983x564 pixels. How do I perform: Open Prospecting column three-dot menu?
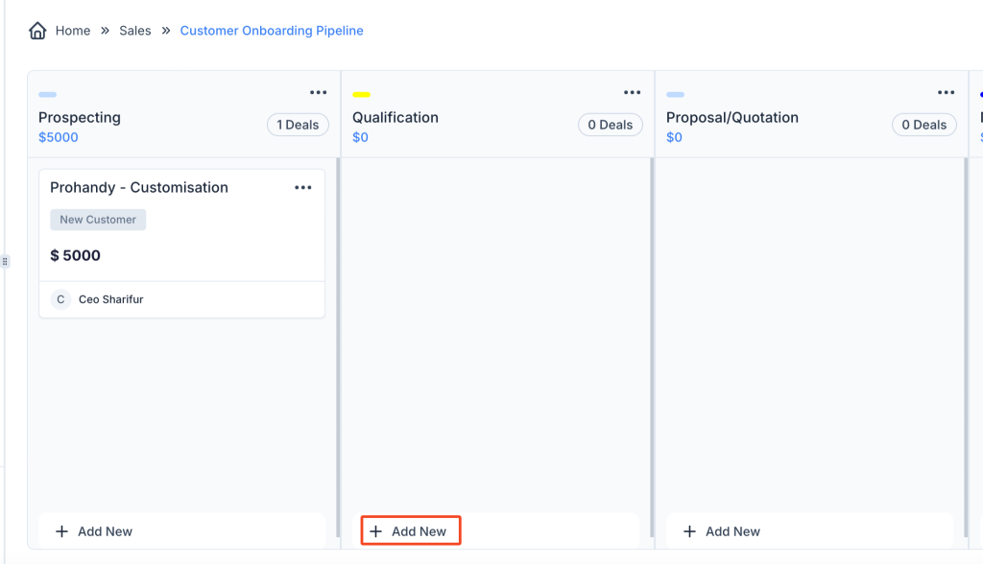(319, 92)
